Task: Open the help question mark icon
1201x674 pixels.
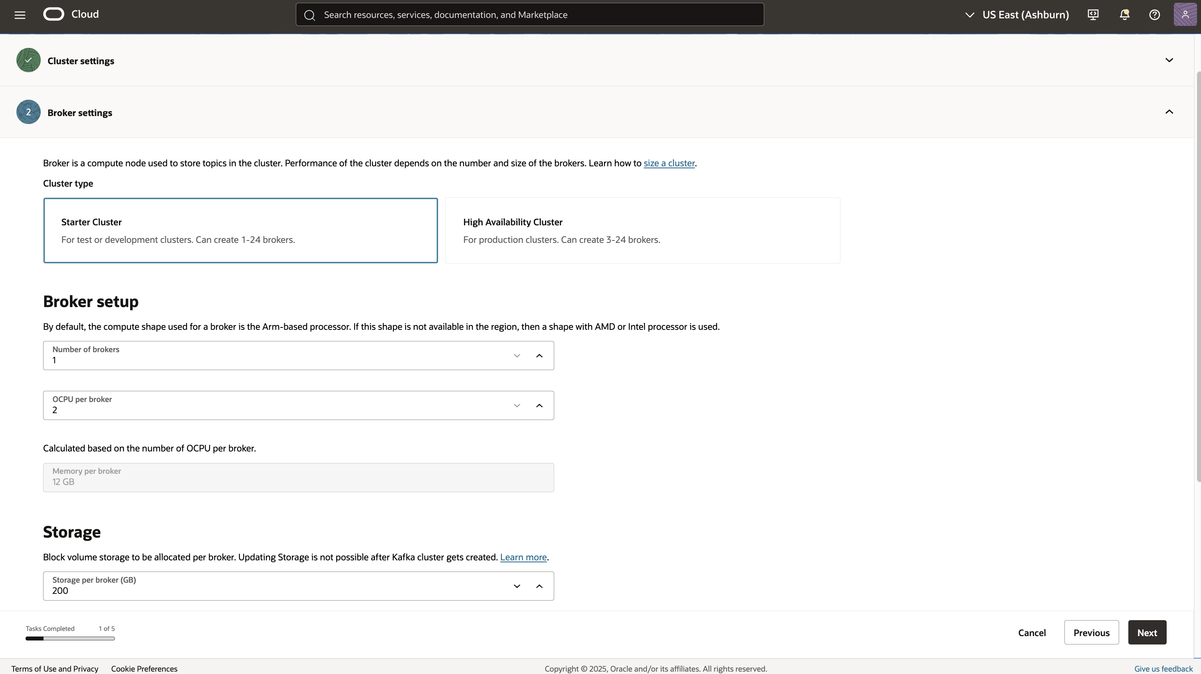Action: [x=1154, y=15]
